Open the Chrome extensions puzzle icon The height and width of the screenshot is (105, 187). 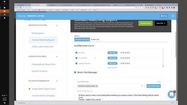(169, 8)
